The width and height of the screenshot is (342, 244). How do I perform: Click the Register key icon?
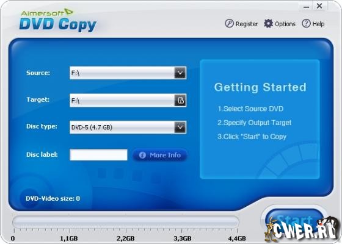coord(229,23)
